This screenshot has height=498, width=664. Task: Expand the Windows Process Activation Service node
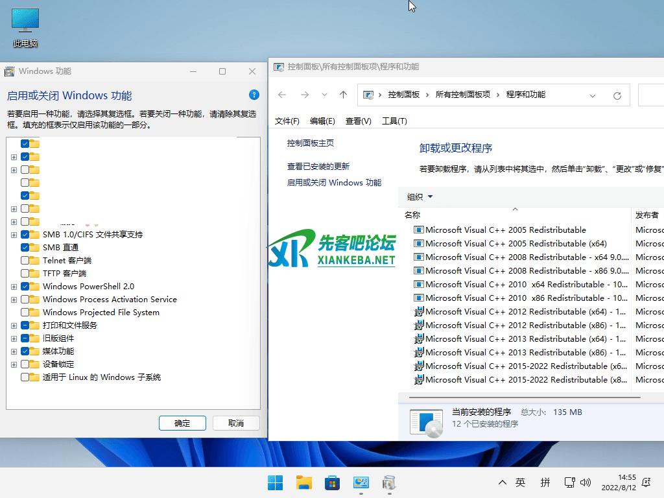point(14,300)
